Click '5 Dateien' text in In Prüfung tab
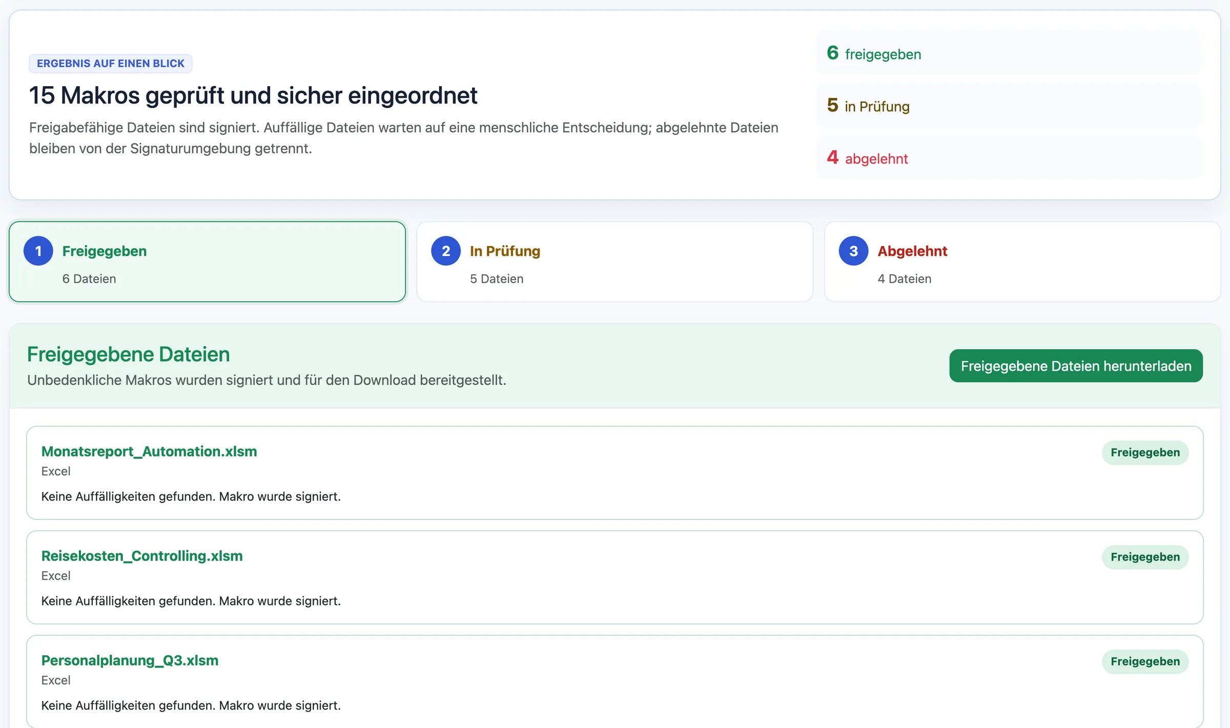 pos(497,279)
